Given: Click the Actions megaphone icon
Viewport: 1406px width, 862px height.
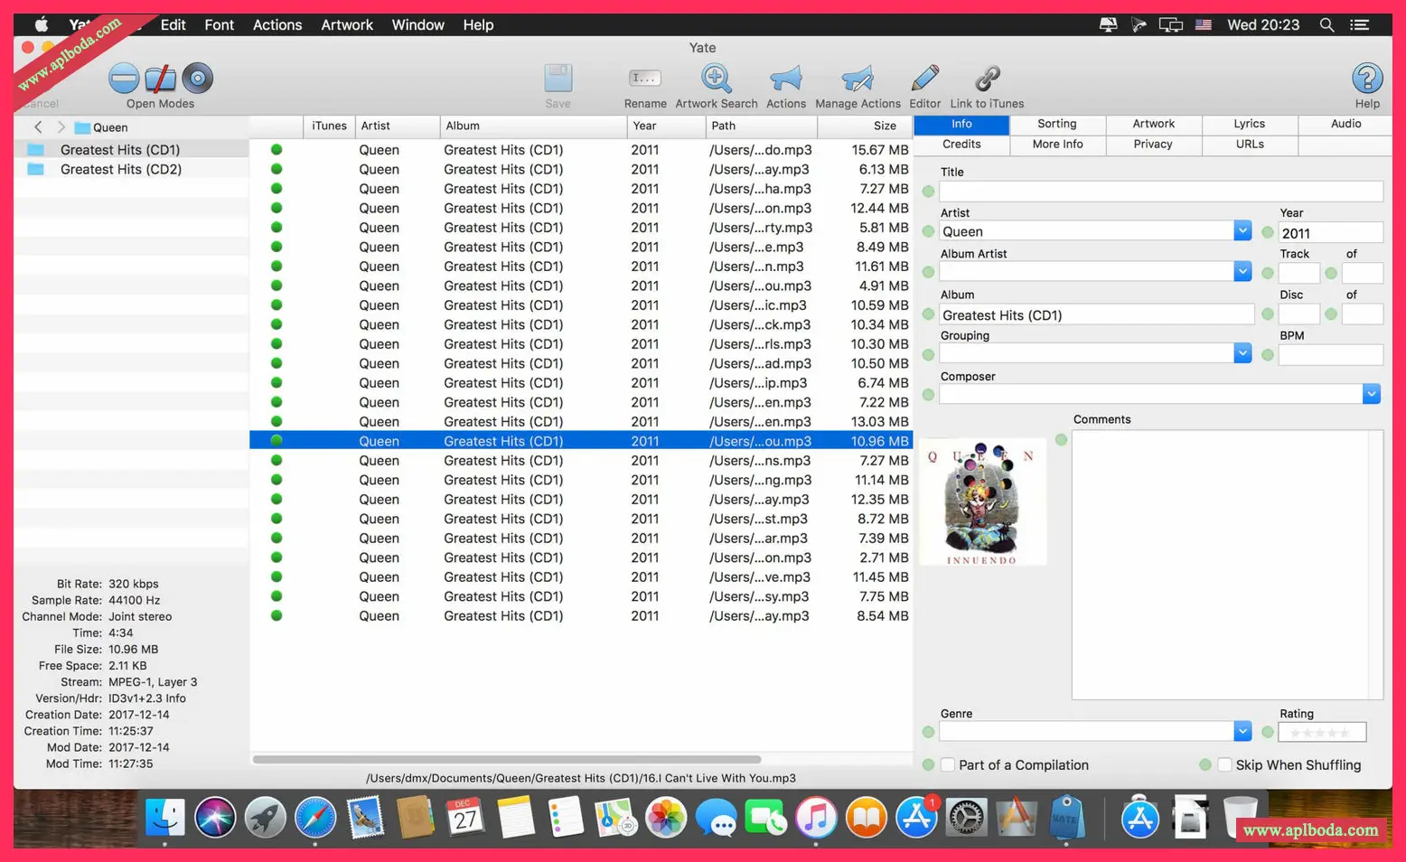Looking at the screenshot, I should coord(785,80).
